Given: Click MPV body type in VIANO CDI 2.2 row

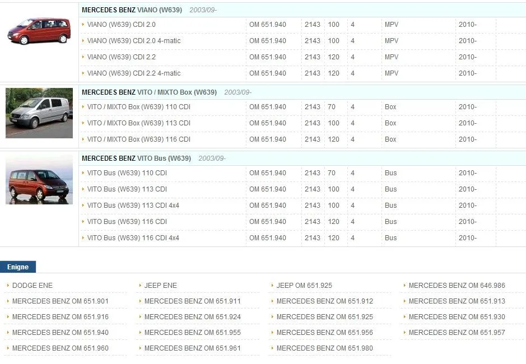Looking at the screenshot, I should point(392,57).
